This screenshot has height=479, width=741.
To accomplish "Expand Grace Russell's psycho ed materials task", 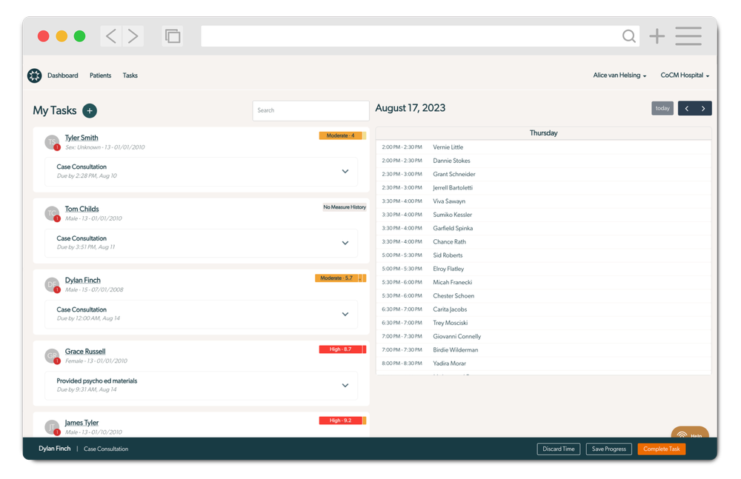I will pyautogui.click(x=345, y=385).
